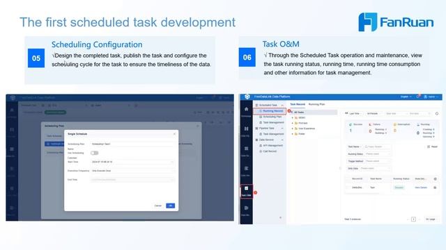This screenshot has height=250, width=446.
Task: Open the Last Time dropdown
Action: [x=355, y=114]
